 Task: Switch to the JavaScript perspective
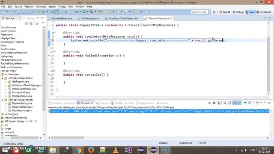(x=264, y=12)
